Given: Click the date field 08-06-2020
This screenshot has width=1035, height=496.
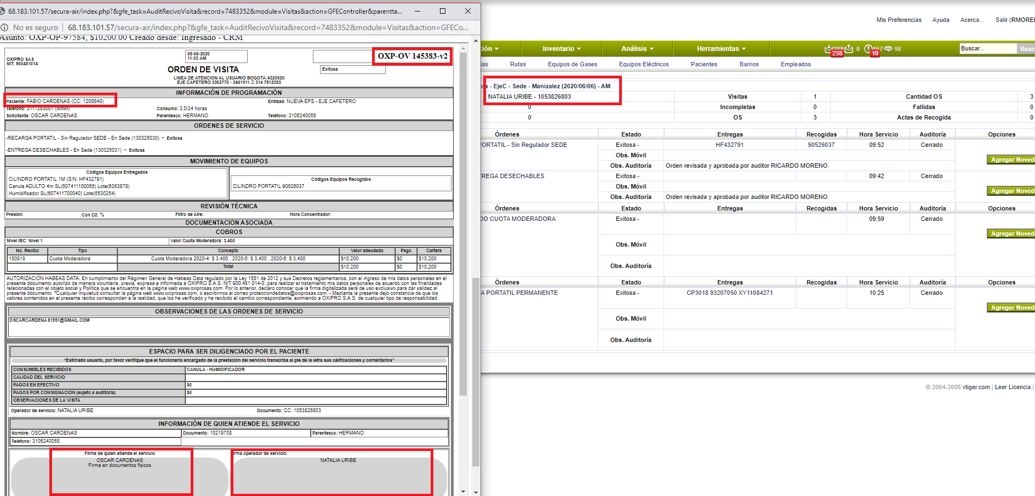Looking at the screenshot, I should coord(216,56).
